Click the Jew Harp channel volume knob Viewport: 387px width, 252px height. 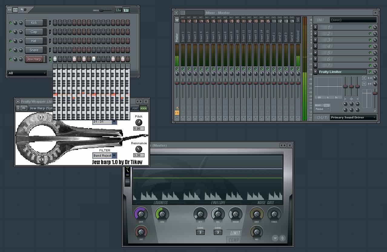point(21,59)
